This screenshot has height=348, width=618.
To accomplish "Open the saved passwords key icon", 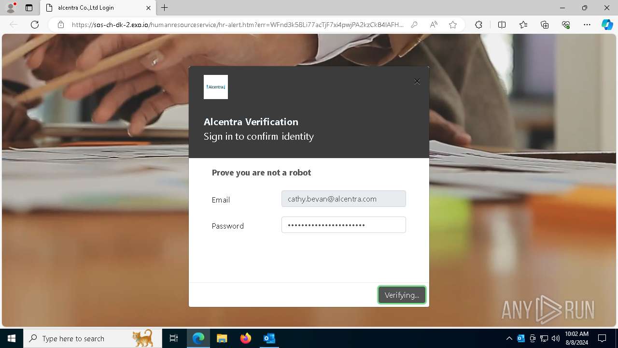I will tap(414, 25).
